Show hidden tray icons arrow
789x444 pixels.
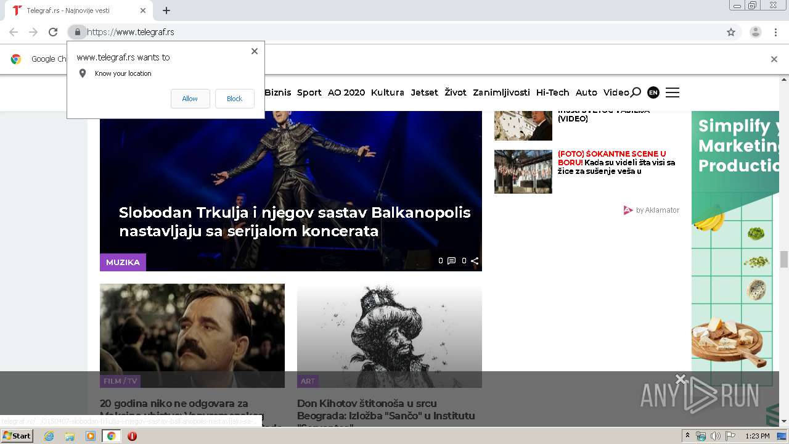[x=687, y=436]
